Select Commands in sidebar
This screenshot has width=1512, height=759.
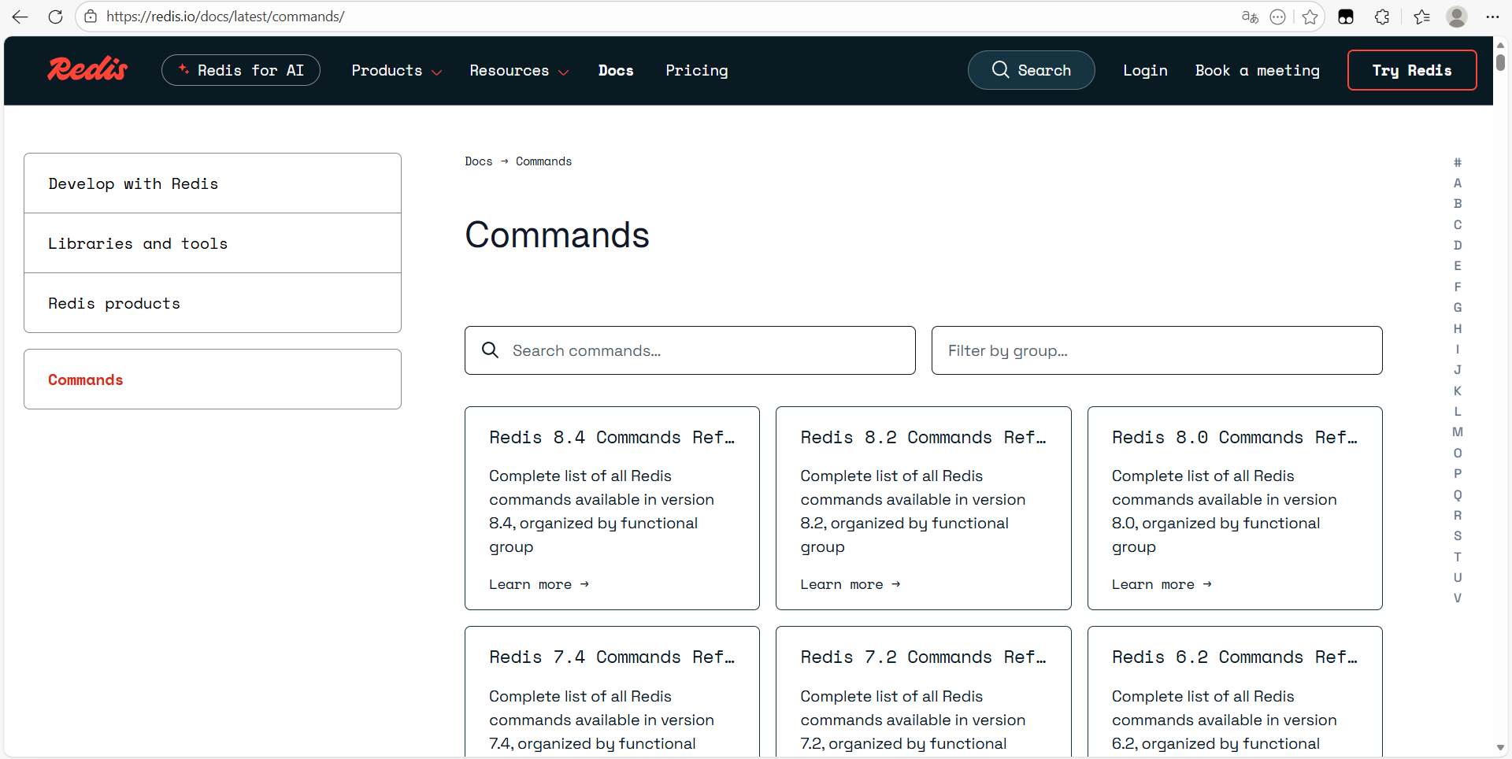(213, 379)
